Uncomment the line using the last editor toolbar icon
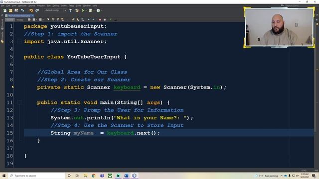 pyautogui.click(x=116, y=19)
